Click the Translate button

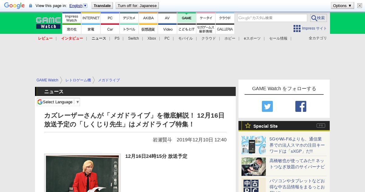click(102, 5)
